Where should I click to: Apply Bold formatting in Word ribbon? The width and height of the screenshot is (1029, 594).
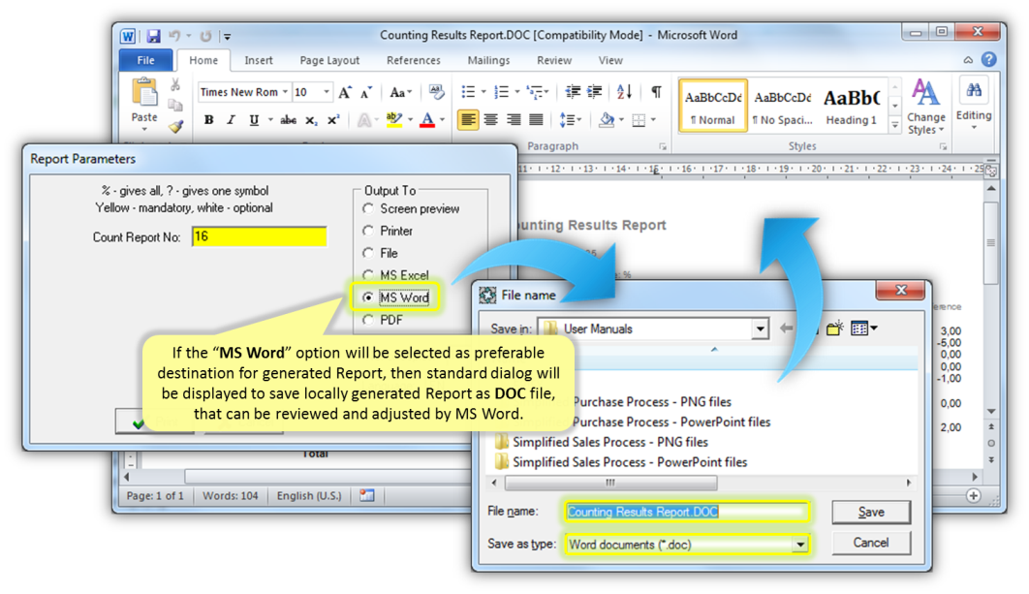pyautogui.click(x=208, y=120)
